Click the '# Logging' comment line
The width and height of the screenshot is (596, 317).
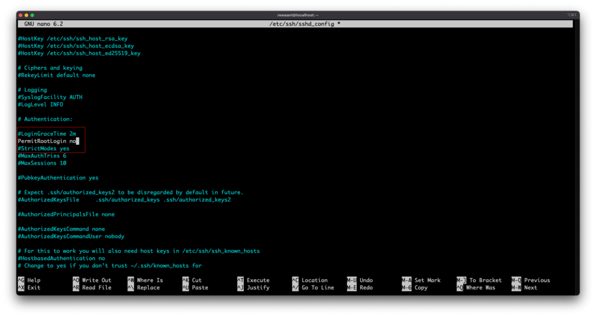pyautogui.click(x=33, y=90)
